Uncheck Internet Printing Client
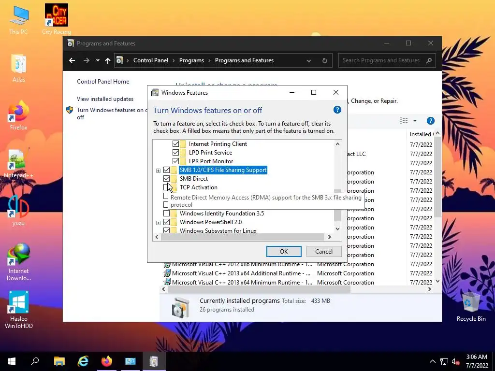 click(x=175, y=144)
